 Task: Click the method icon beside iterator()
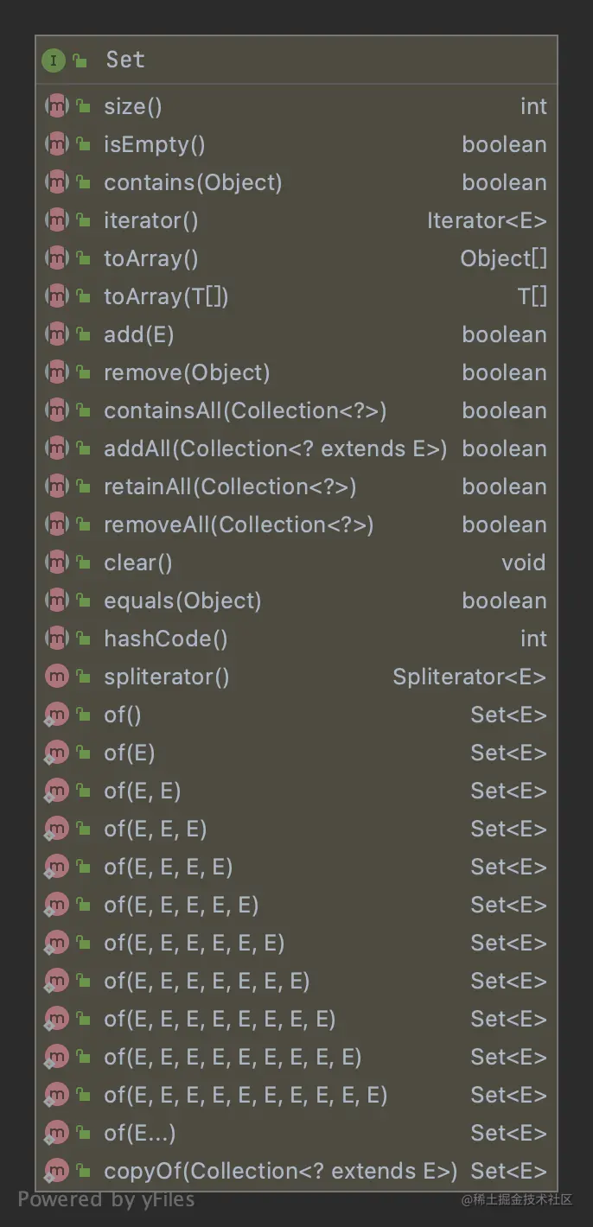point(56,220)
